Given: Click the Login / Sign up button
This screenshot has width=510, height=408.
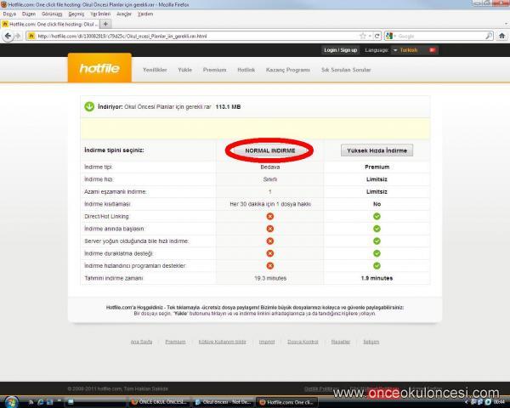Looking at the screenshot, I should (x=342, y=50).
